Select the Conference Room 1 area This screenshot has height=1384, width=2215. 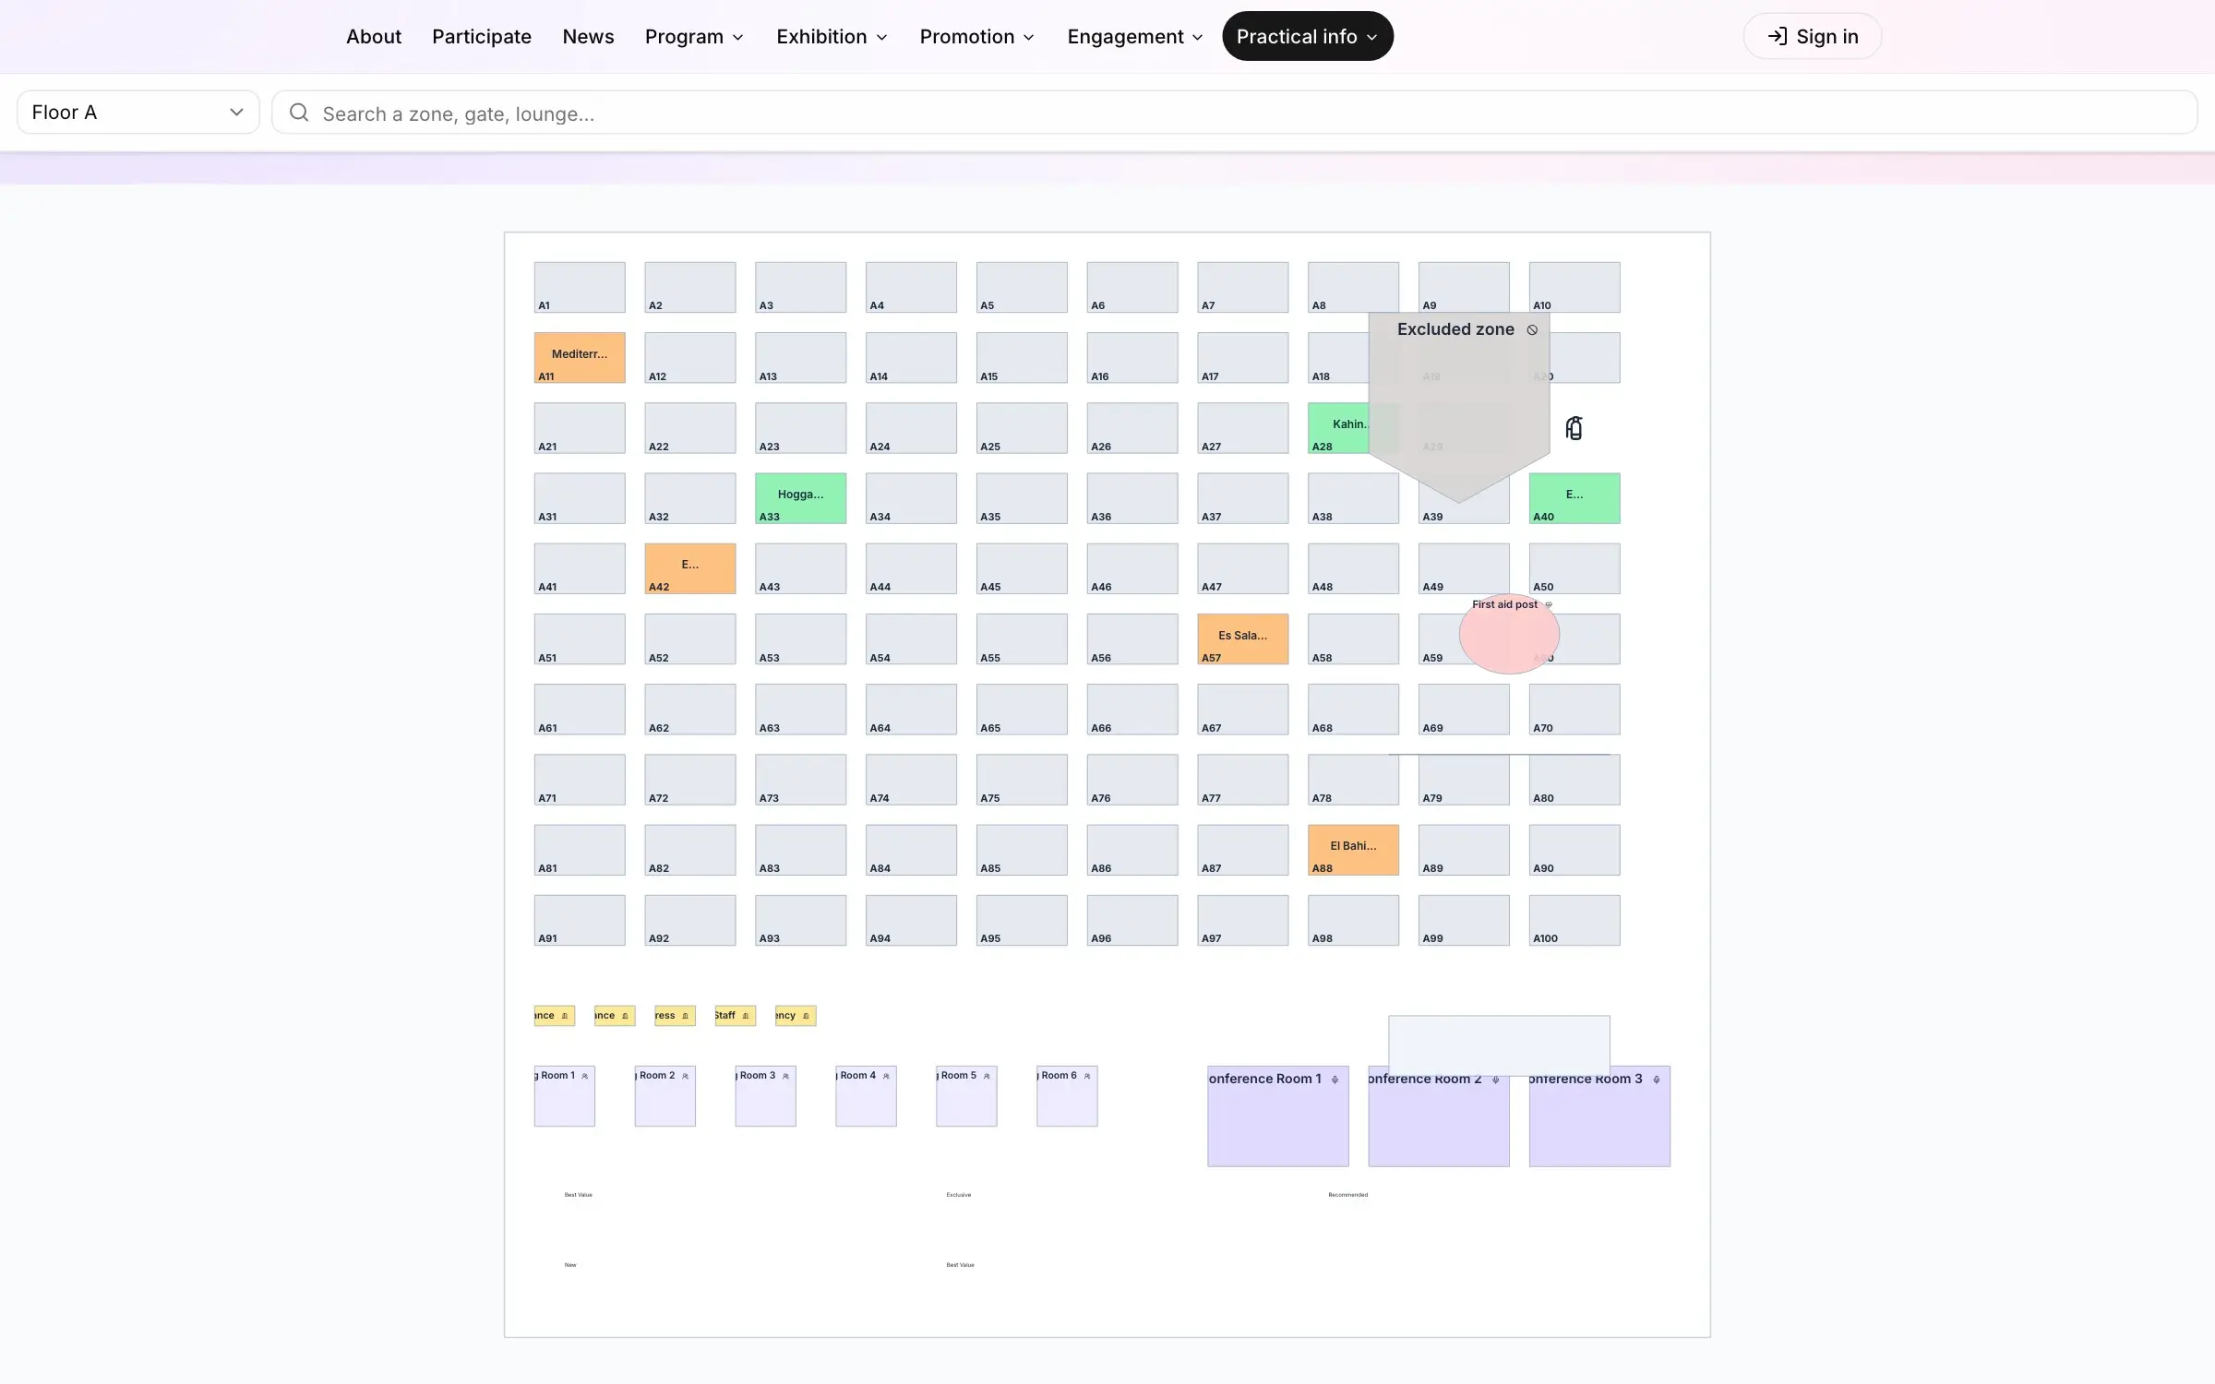(1278, 1116)
